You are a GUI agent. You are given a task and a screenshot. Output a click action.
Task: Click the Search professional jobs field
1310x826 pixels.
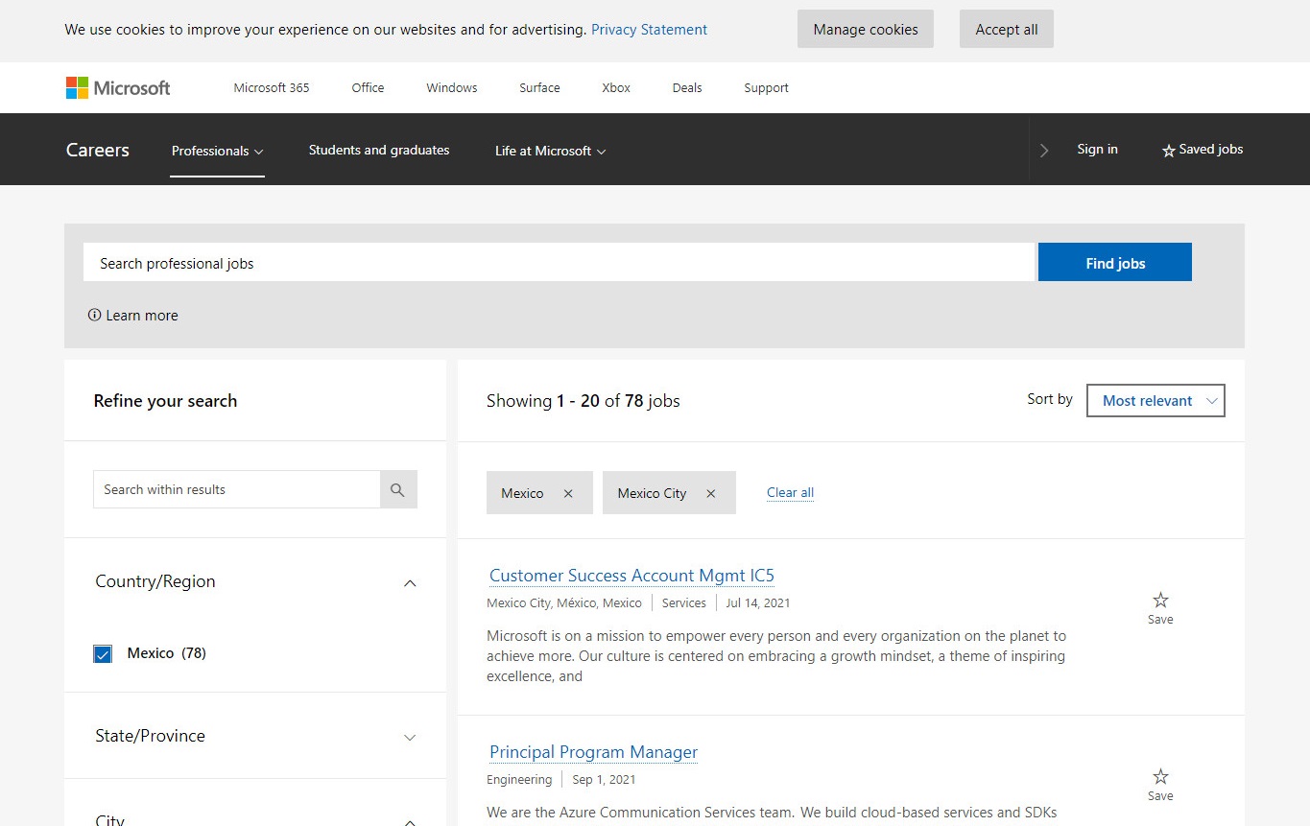pyautogui.click(x=559, y=263)
